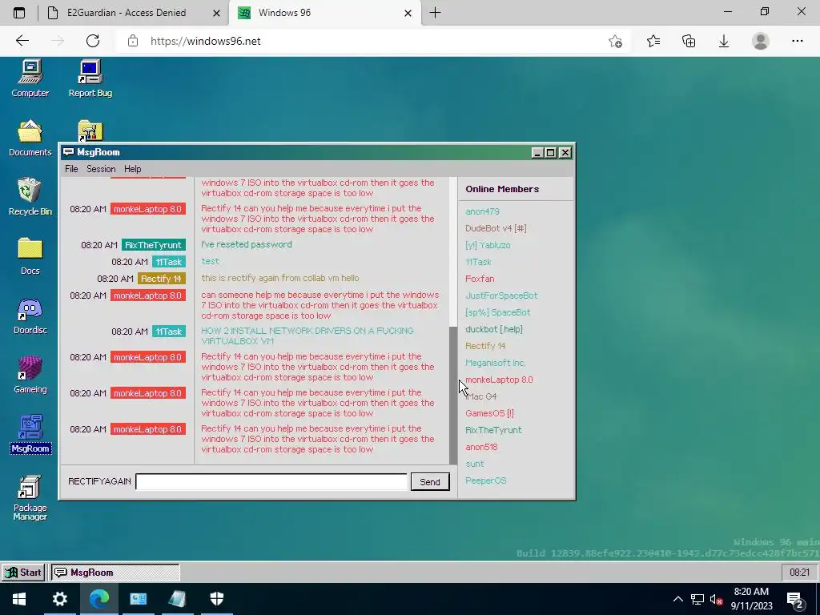The image size is (820, 615).
Task: Select [sp%] SpaceBot in Online Members
Action: (498, 312)
